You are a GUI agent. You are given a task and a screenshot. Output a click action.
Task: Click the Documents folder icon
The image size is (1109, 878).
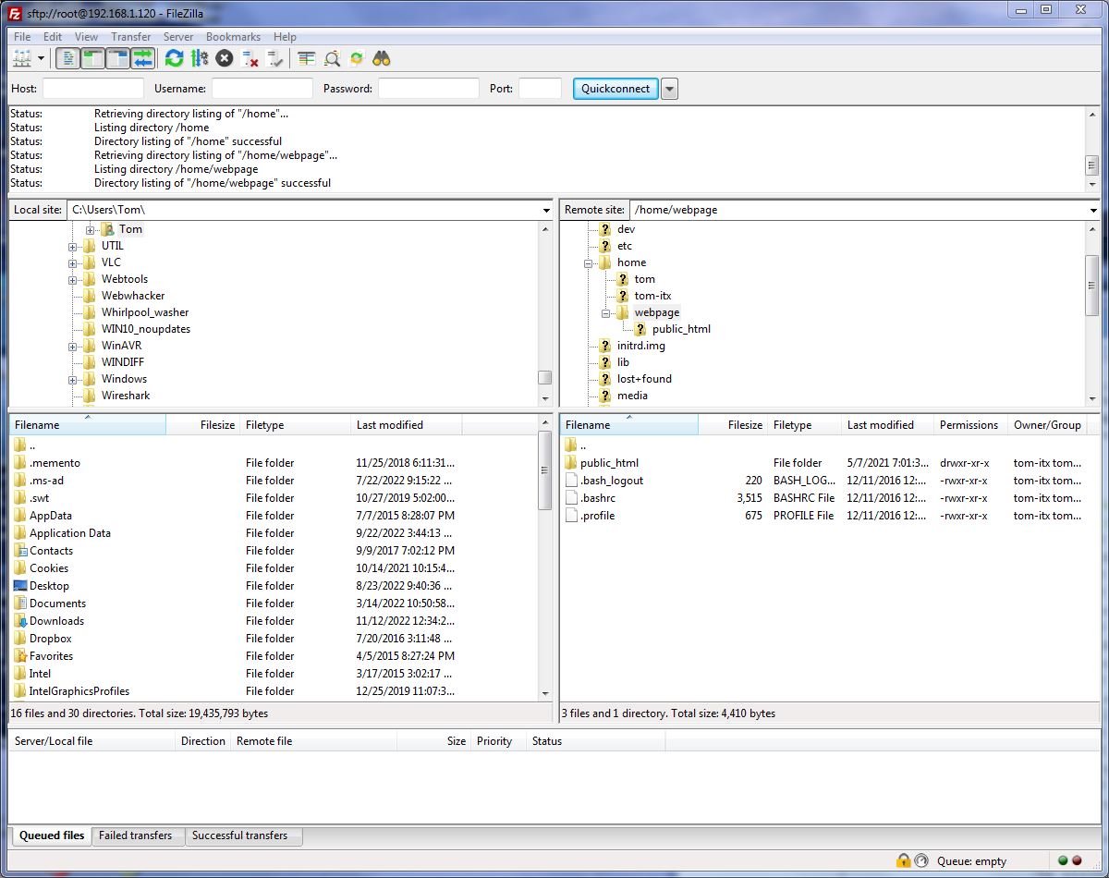(x=20, y=604)
